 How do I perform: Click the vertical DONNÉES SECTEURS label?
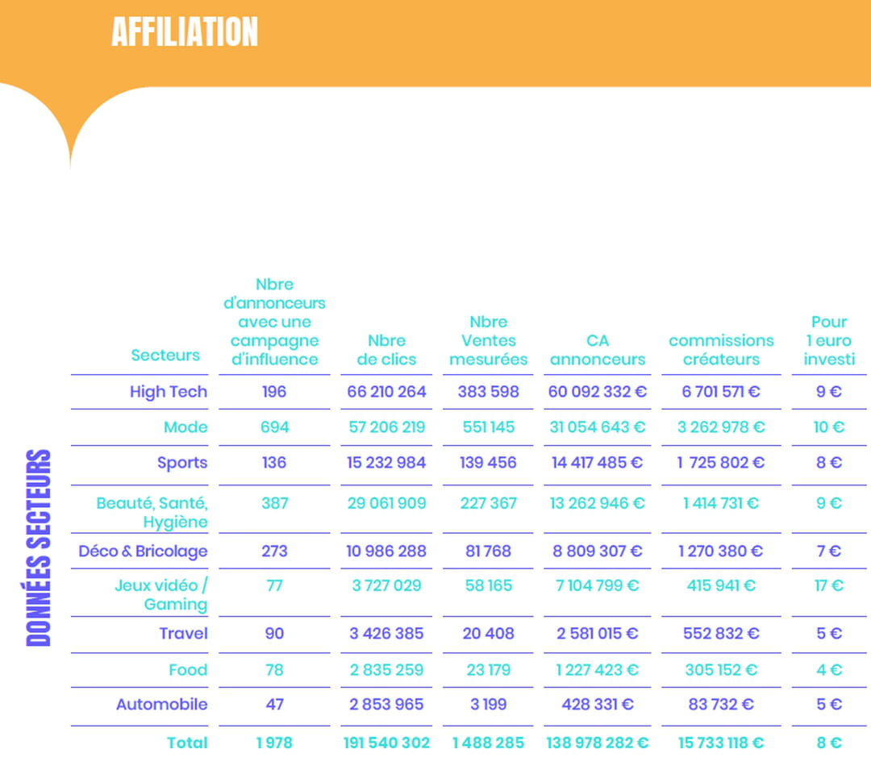[39, 547]
